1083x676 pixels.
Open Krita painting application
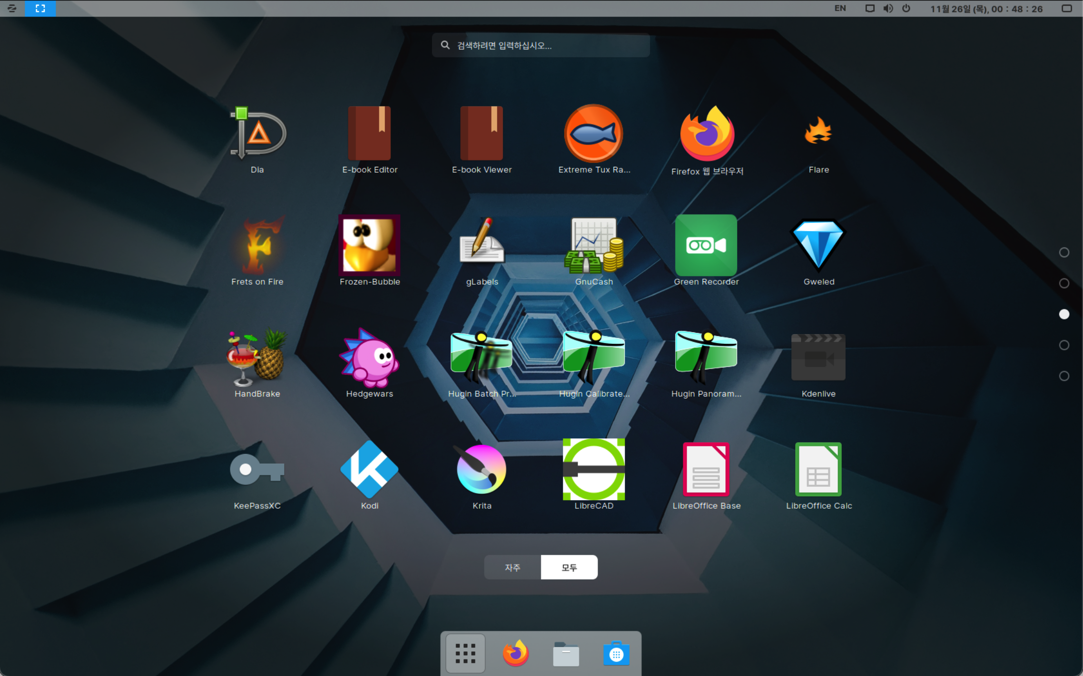[482, 475]
